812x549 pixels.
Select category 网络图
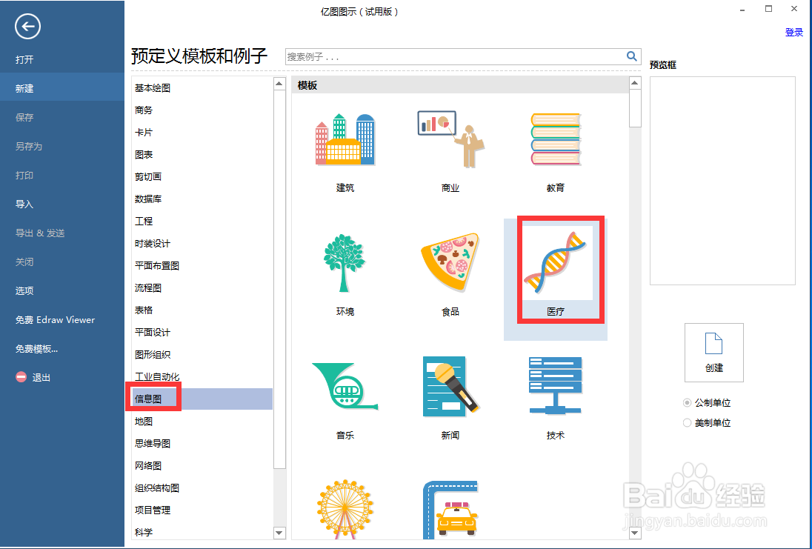[148, 466]
